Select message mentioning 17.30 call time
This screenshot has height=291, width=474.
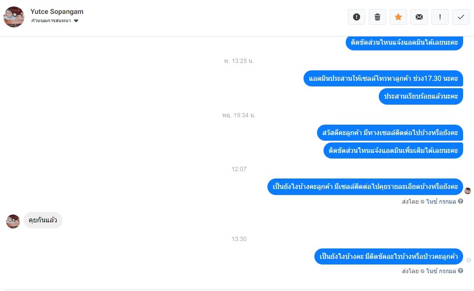click(383, 79)
